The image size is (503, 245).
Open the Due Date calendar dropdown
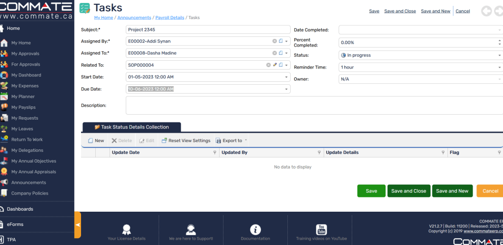(286, 89)
